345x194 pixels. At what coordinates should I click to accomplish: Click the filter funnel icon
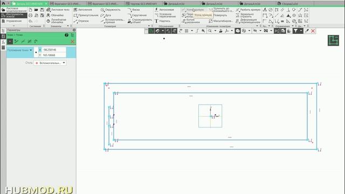pyautogui.click(x=295, y=31)
